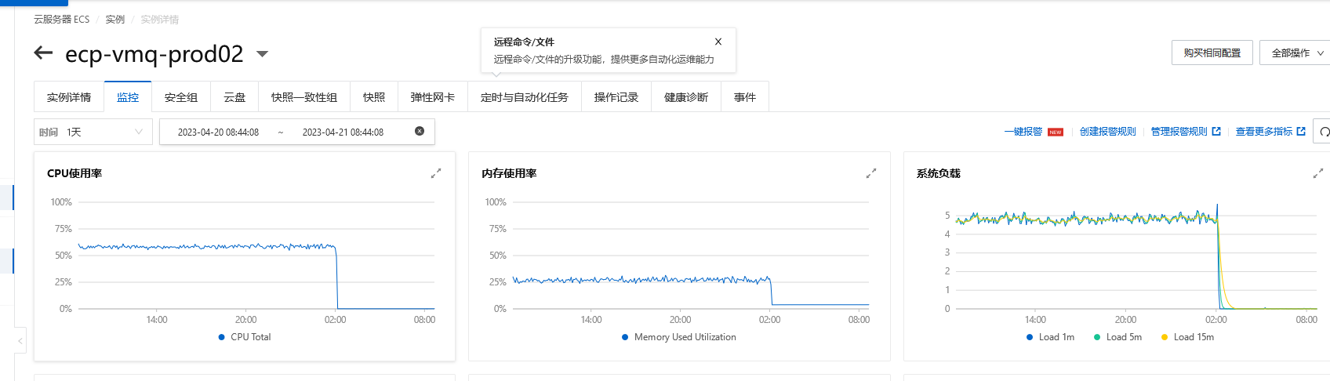Open the 快照一致性组 tab
This screenshot has height=381, width=1330.
(x=304, y=97)
